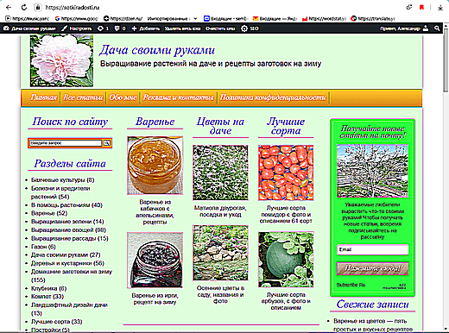The image size is (449, 333).
Task: Click the «Нажмите сюда!» subscribe button
Action: [372, 268]
